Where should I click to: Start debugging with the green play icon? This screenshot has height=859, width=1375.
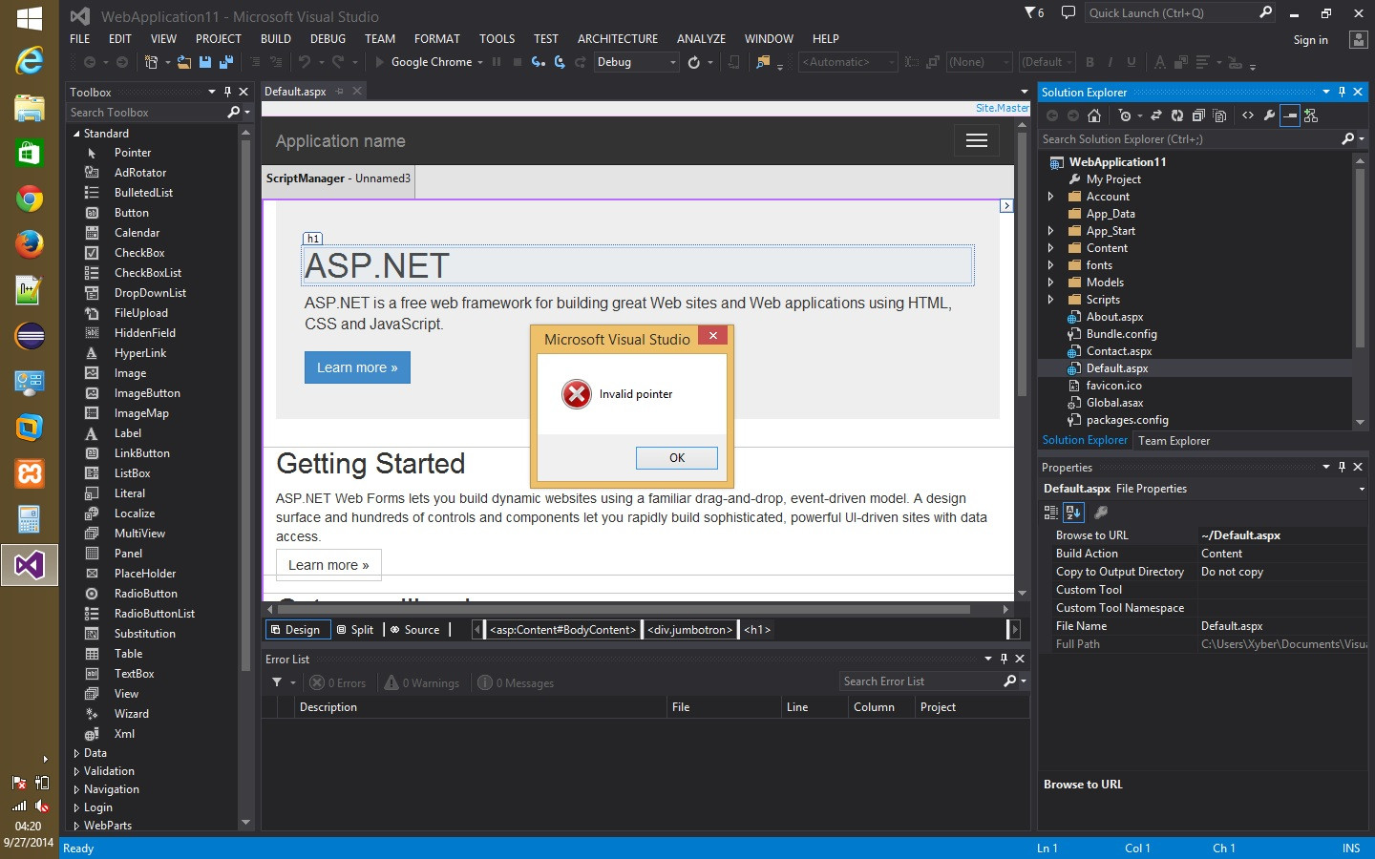[378, 62]
